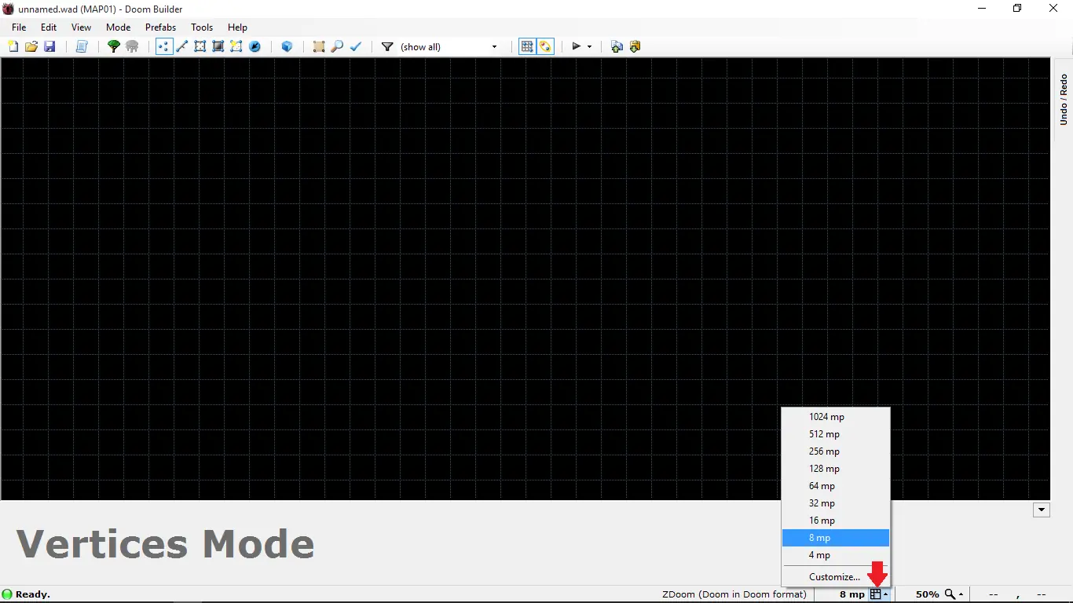Click the green tree Undo icon
The image size is (1073, 603).
click(x=114, y=47)
